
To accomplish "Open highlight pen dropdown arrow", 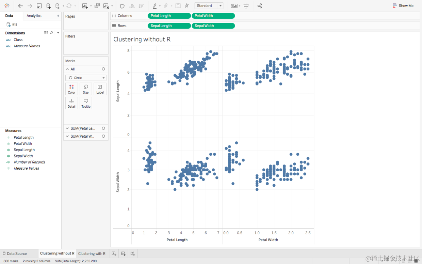I will tap(160, 6).
